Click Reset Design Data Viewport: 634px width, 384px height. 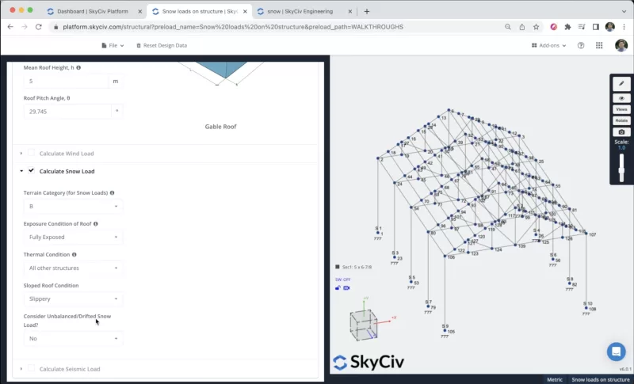tap(162, 46)
